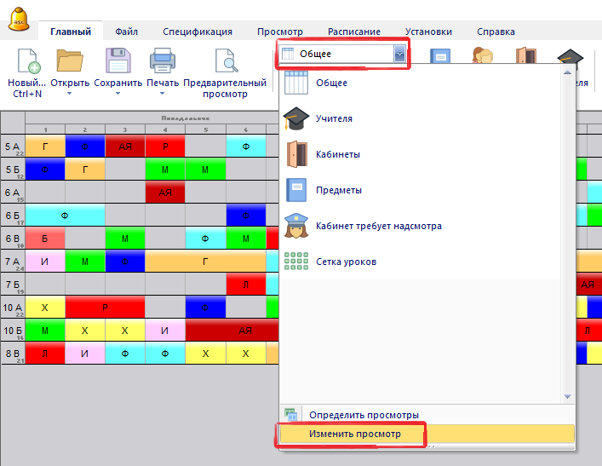Choose Кабинеты view with door icon

337,154
